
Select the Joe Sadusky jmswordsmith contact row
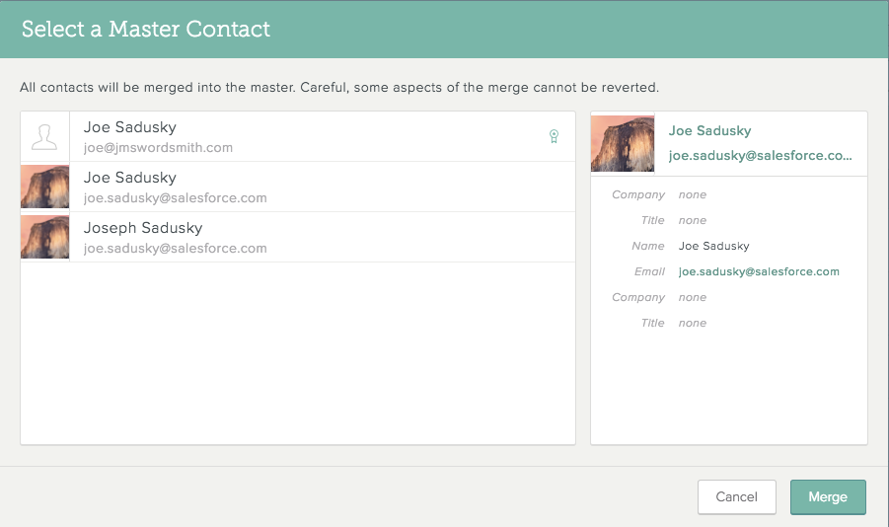tap(298, 137)
